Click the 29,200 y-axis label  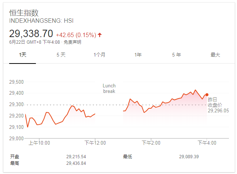(16, 116)
